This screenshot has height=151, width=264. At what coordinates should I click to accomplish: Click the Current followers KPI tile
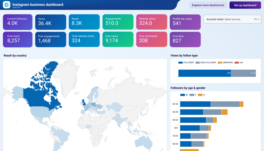(18, 22)
